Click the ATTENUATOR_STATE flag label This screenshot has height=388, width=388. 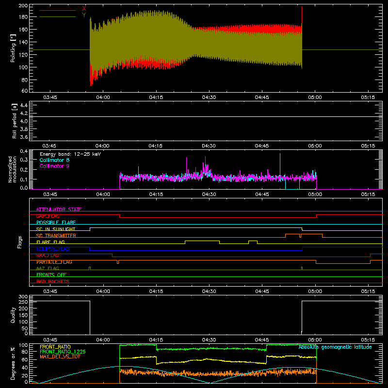pos(59,210)
